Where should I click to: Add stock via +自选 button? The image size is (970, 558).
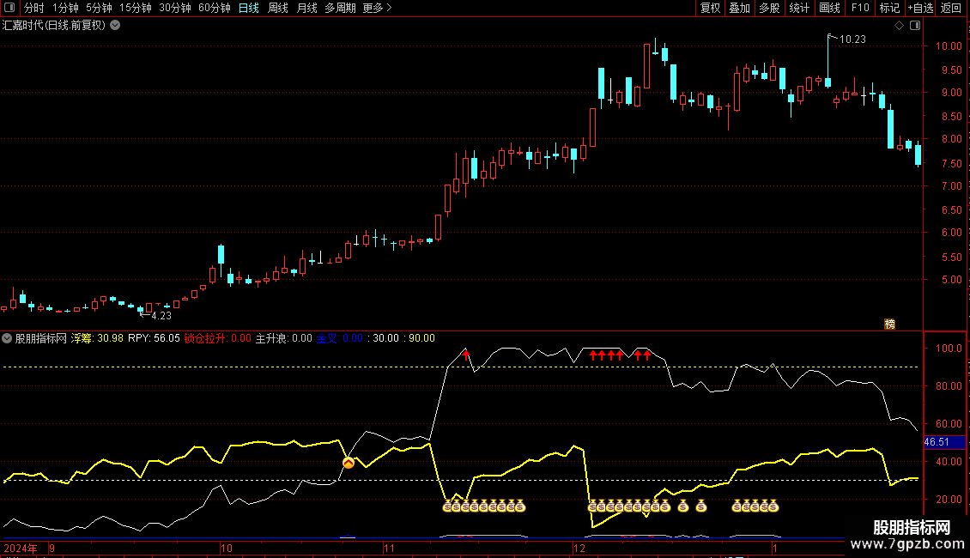(920, 8)
